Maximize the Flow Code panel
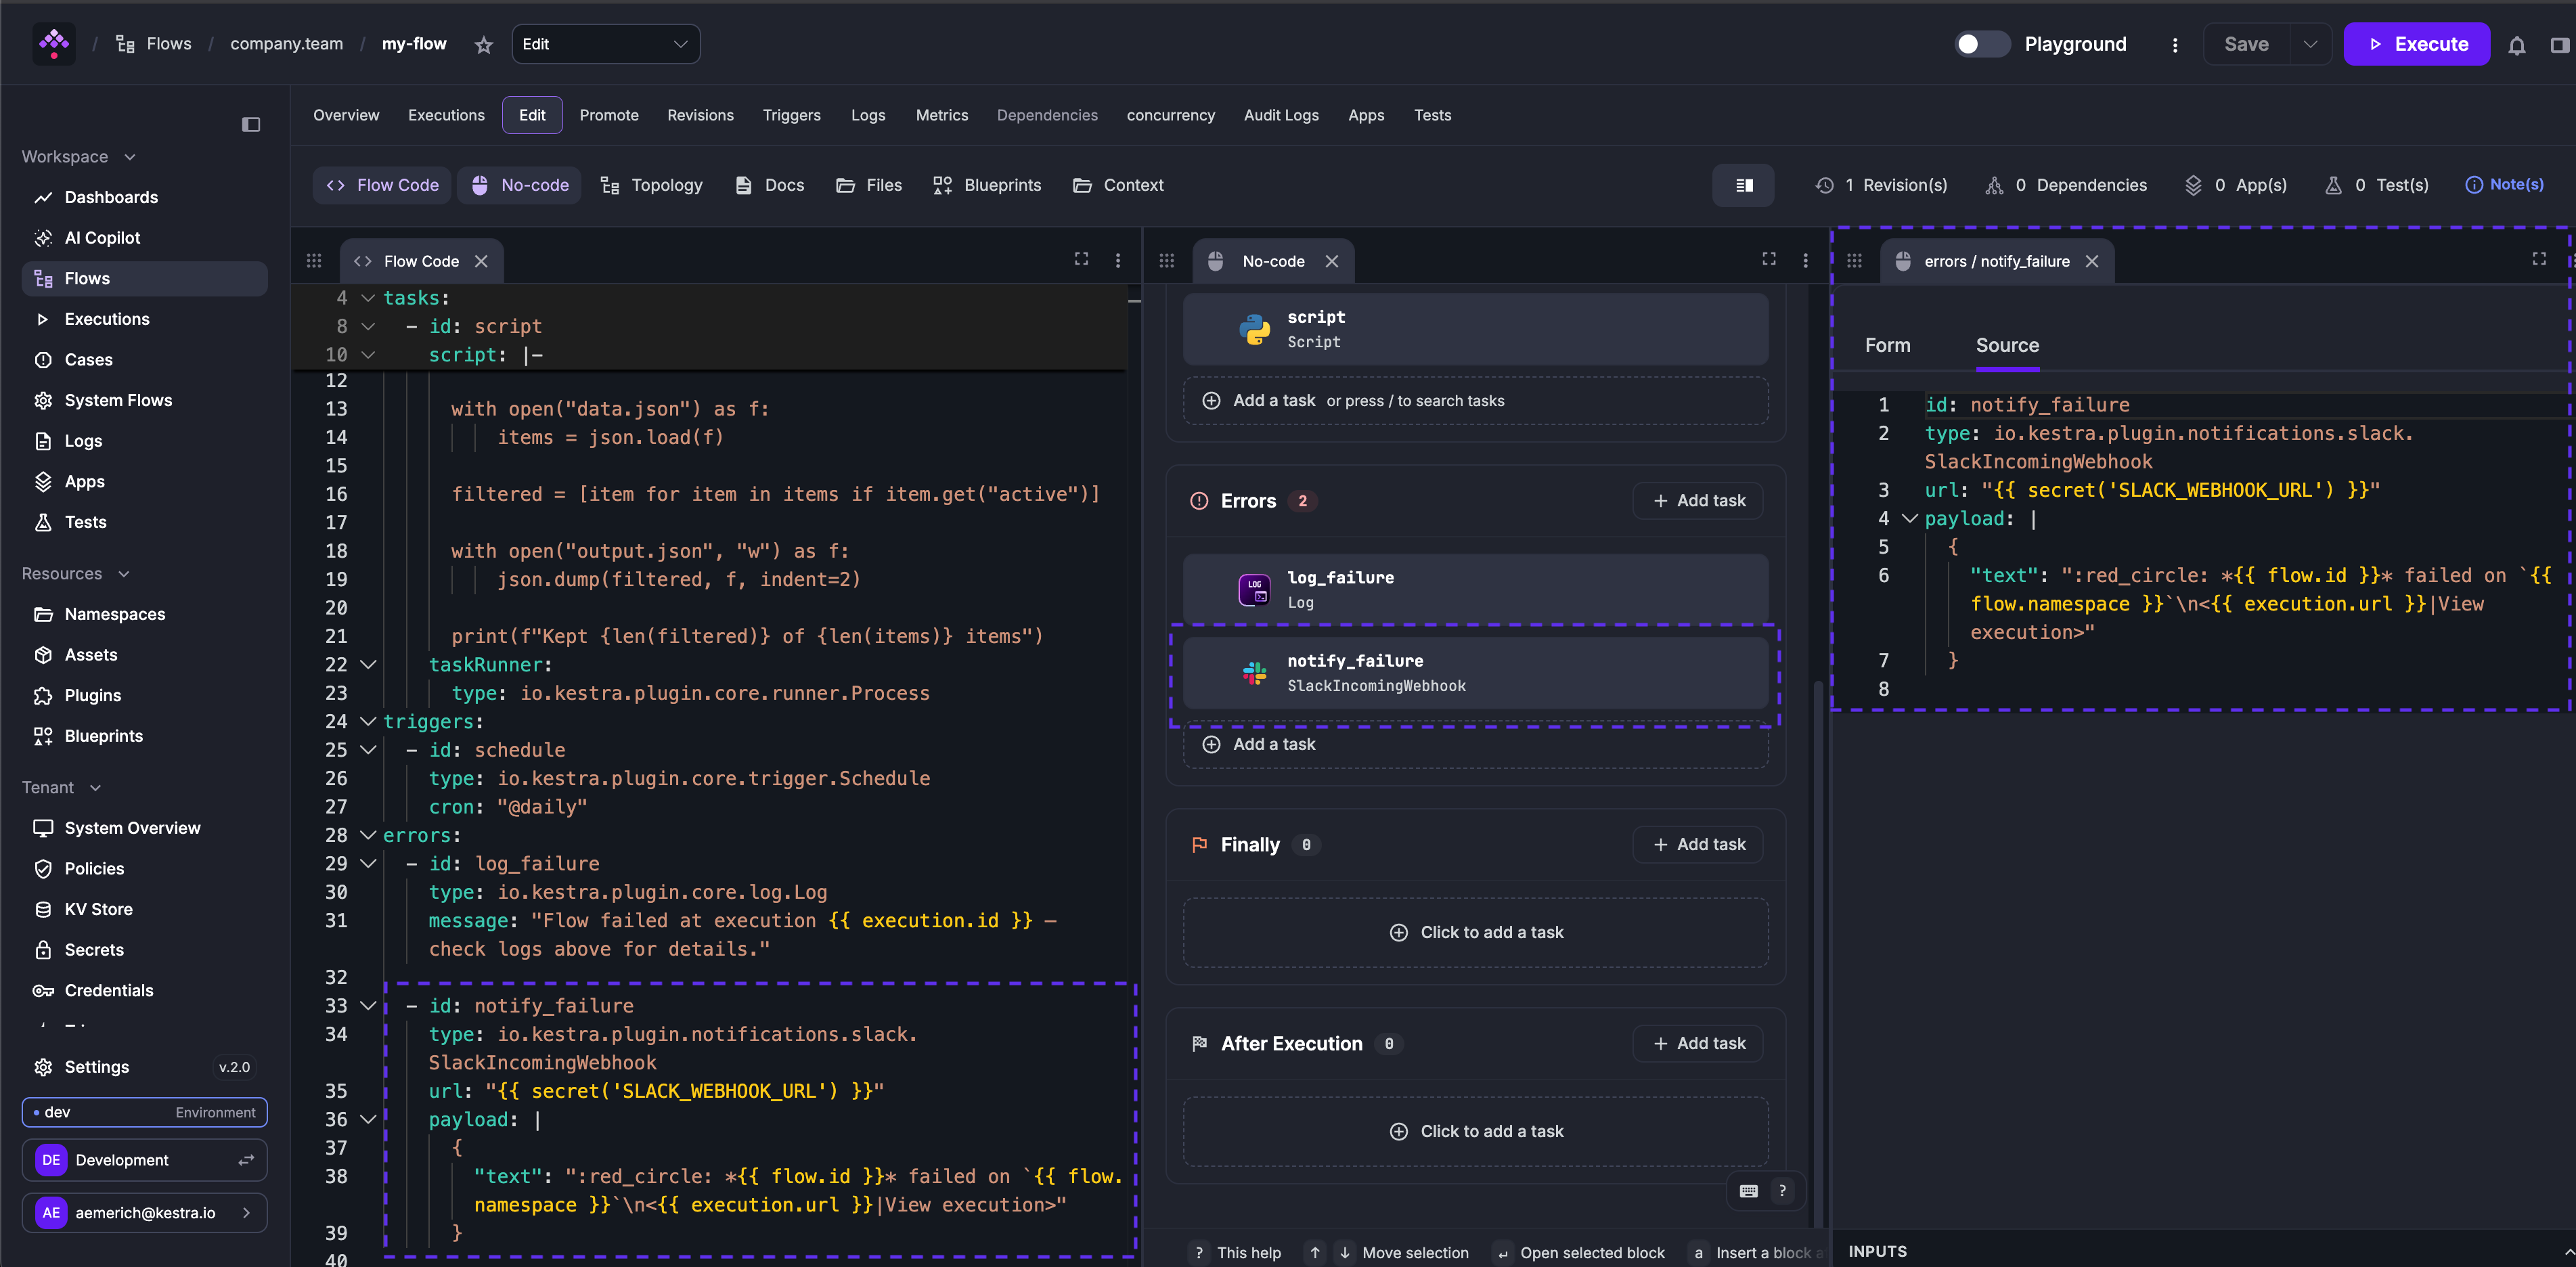 (1081, 259)
